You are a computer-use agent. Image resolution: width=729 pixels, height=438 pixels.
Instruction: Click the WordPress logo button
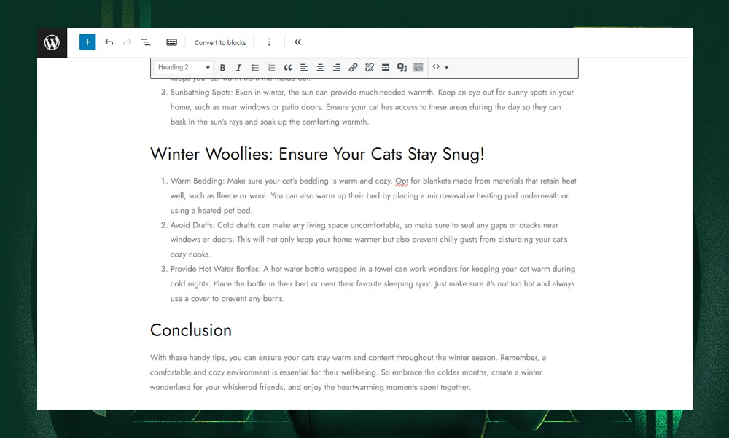coord(52,42)
